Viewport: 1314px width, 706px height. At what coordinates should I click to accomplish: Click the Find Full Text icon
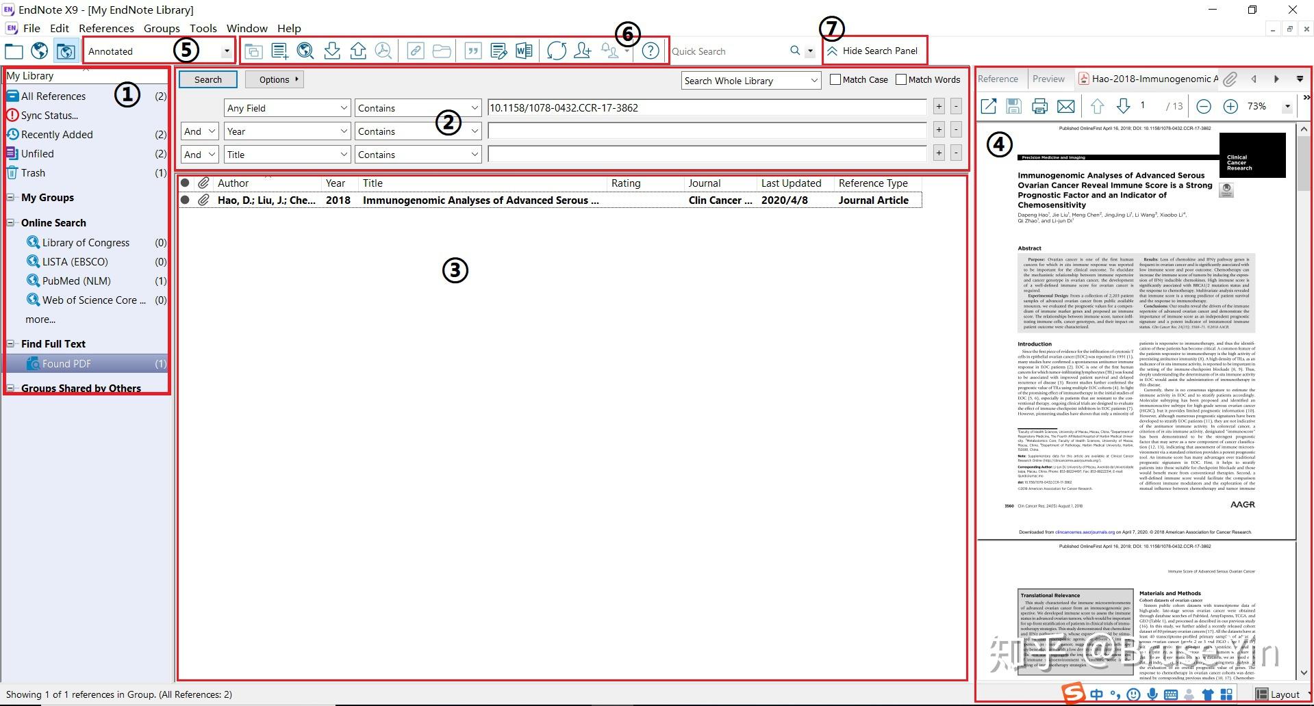pos(383,51)
